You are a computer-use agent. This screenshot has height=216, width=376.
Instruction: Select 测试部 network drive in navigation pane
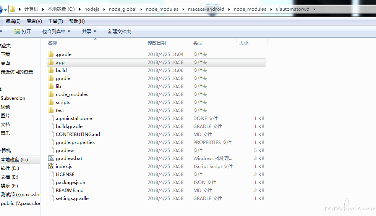pos(20,195)
